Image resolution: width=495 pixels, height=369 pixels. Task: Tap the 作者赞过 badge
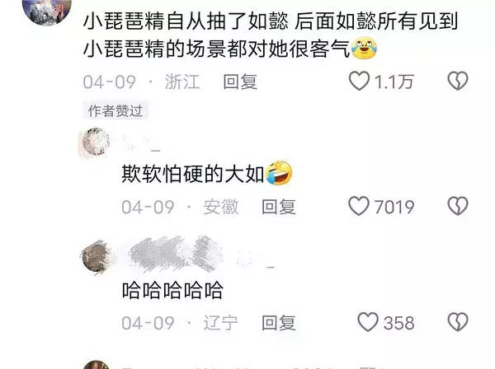click(x=115, y=110)
